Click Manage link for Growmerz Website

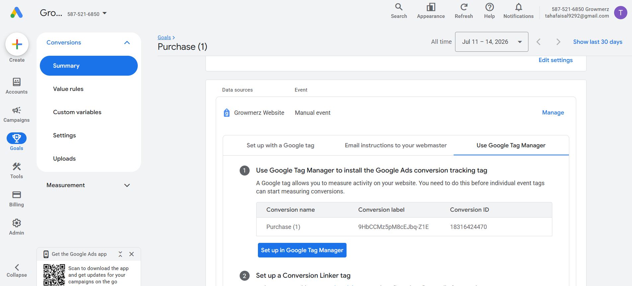[x=553, y=112]
